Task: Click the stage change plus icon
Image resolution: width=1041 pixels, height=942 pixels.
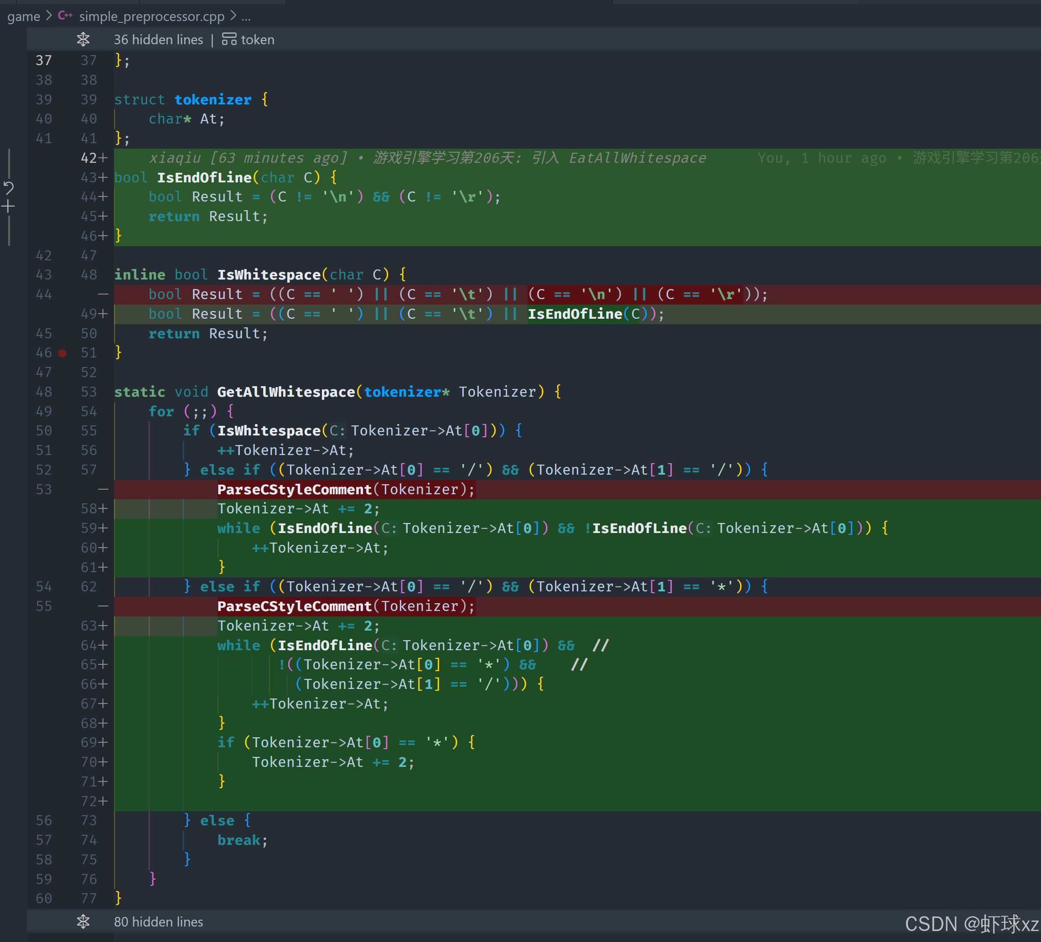Action: click(8, 207)
